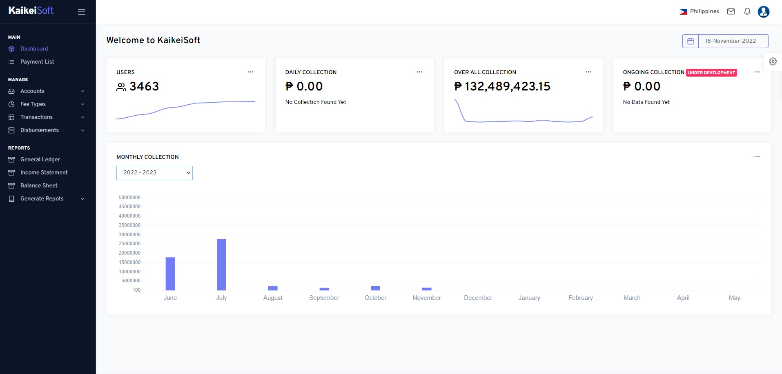Open the user profile avatar

tap(763, 12)
